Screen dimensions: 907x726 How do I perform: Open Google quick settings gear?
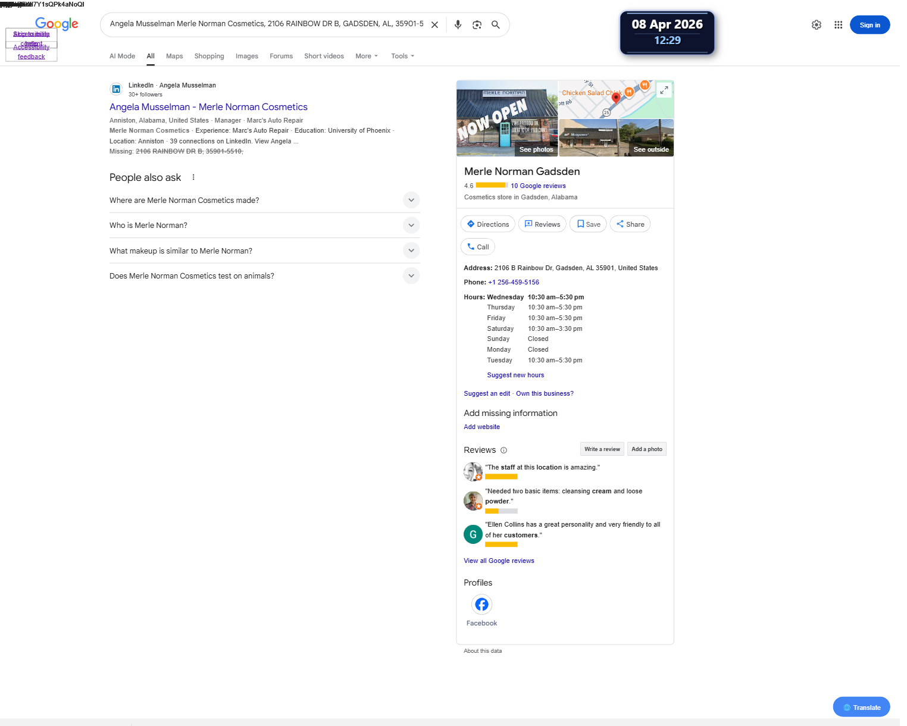pyautogui.click(x=817, y=25)
